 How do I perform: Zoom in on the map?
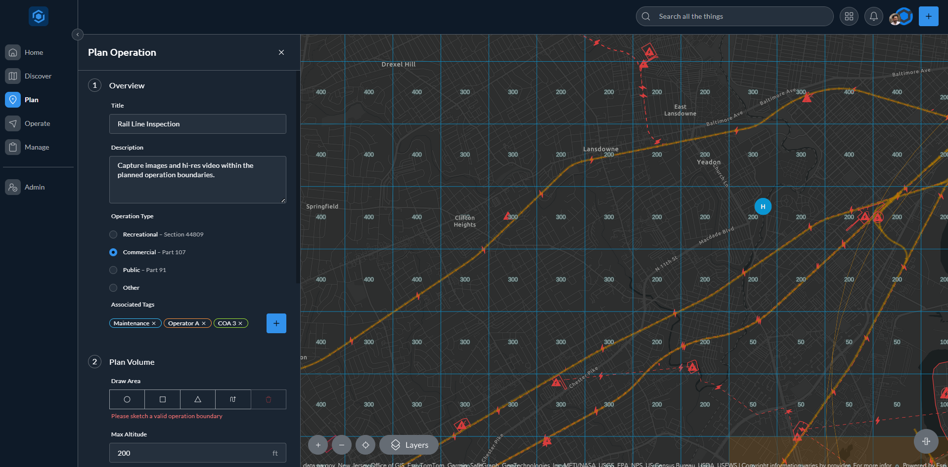pyautogui.click(x=318, y=445)
